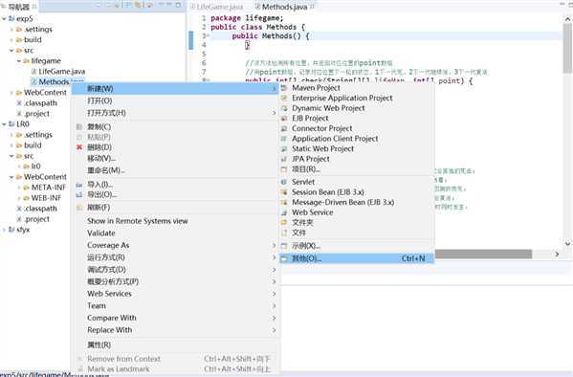The width and height of the screenshot is (573, 377).
Task: Click the 其他(O) wizard icon
Action: pos(284,258)
